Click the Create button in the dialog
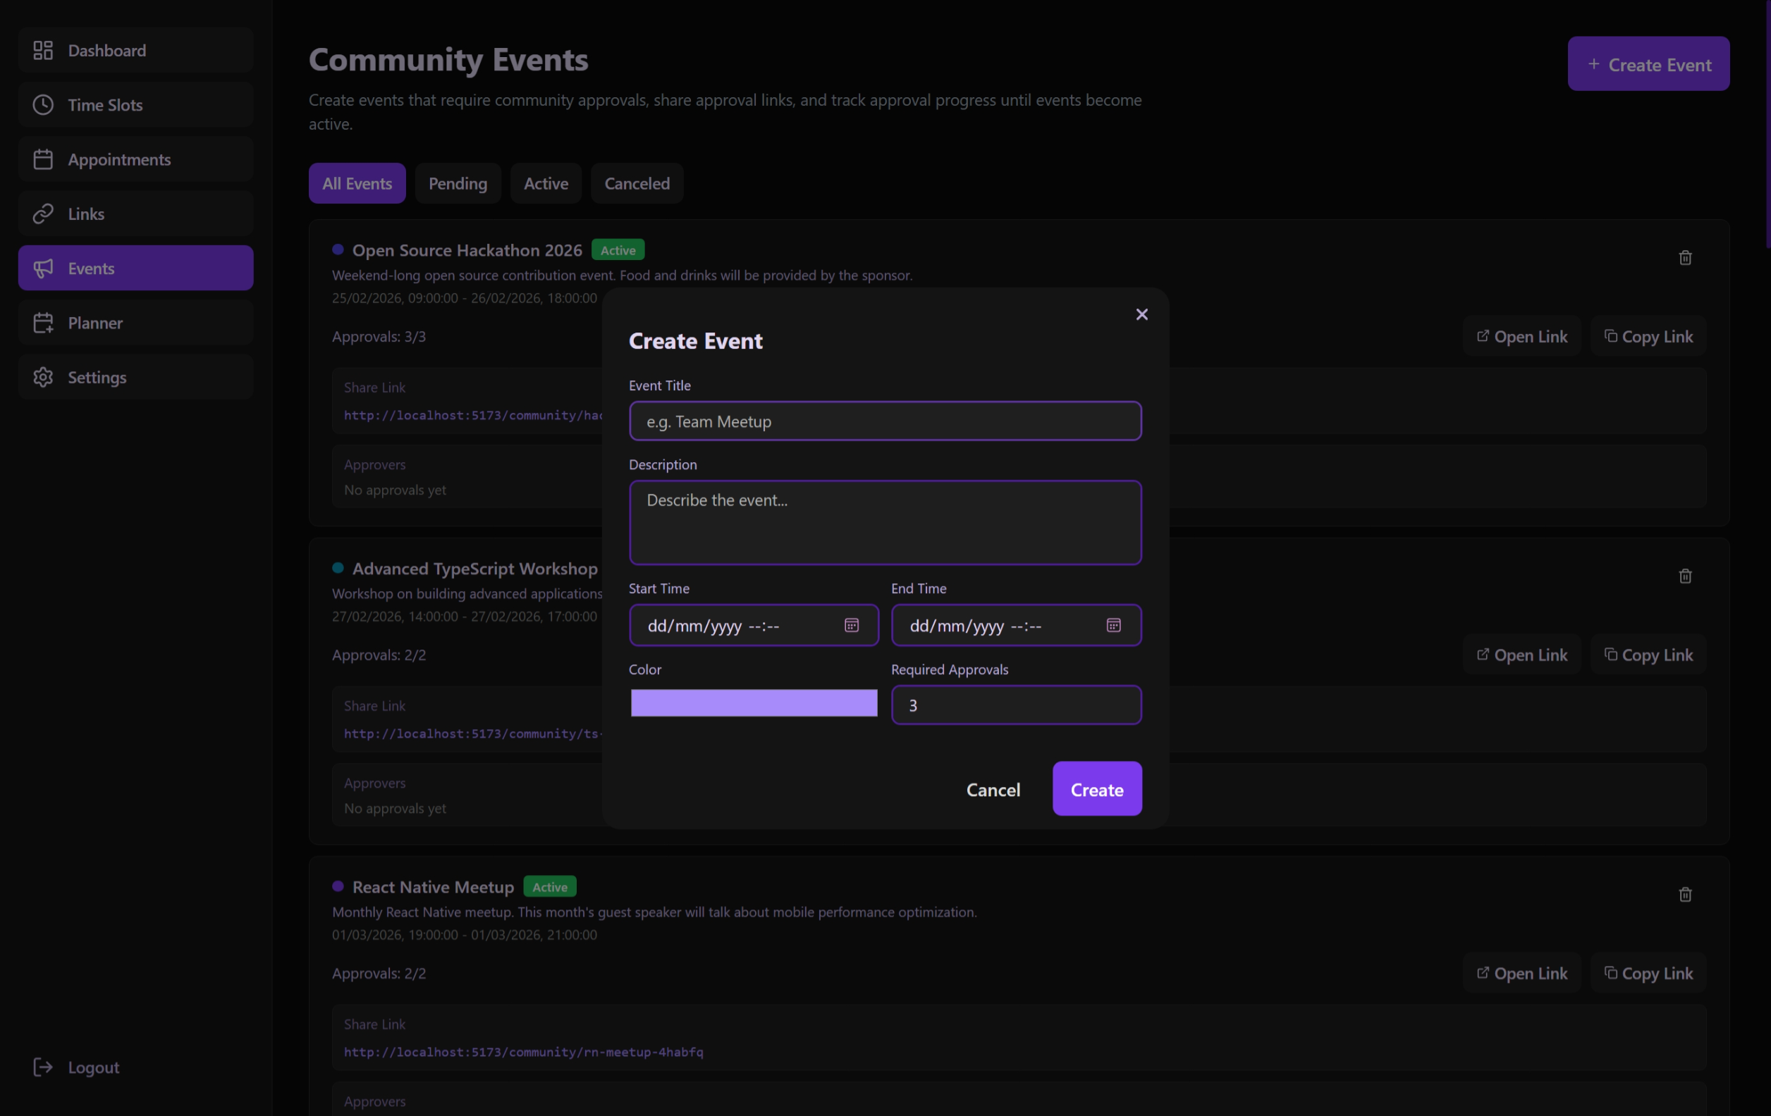The height and width of the screenshot is (1116, 1771). tap(1096, 789)
